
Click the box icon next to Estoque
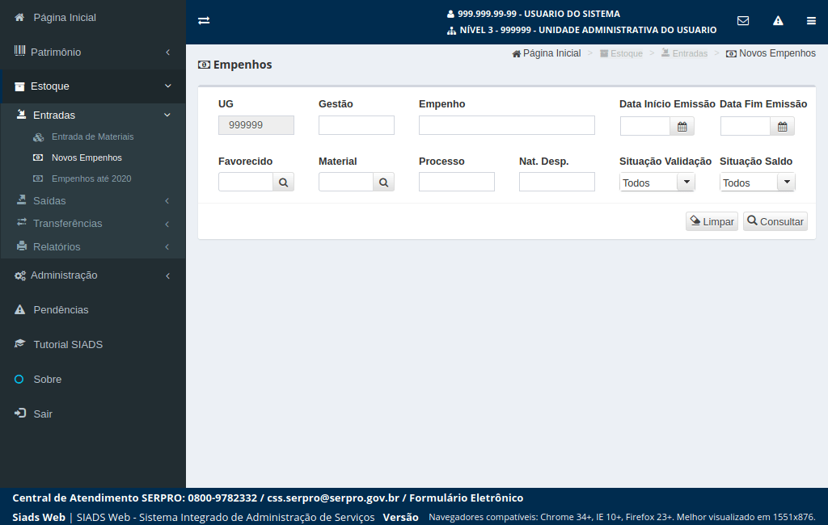tap(19, 86)
